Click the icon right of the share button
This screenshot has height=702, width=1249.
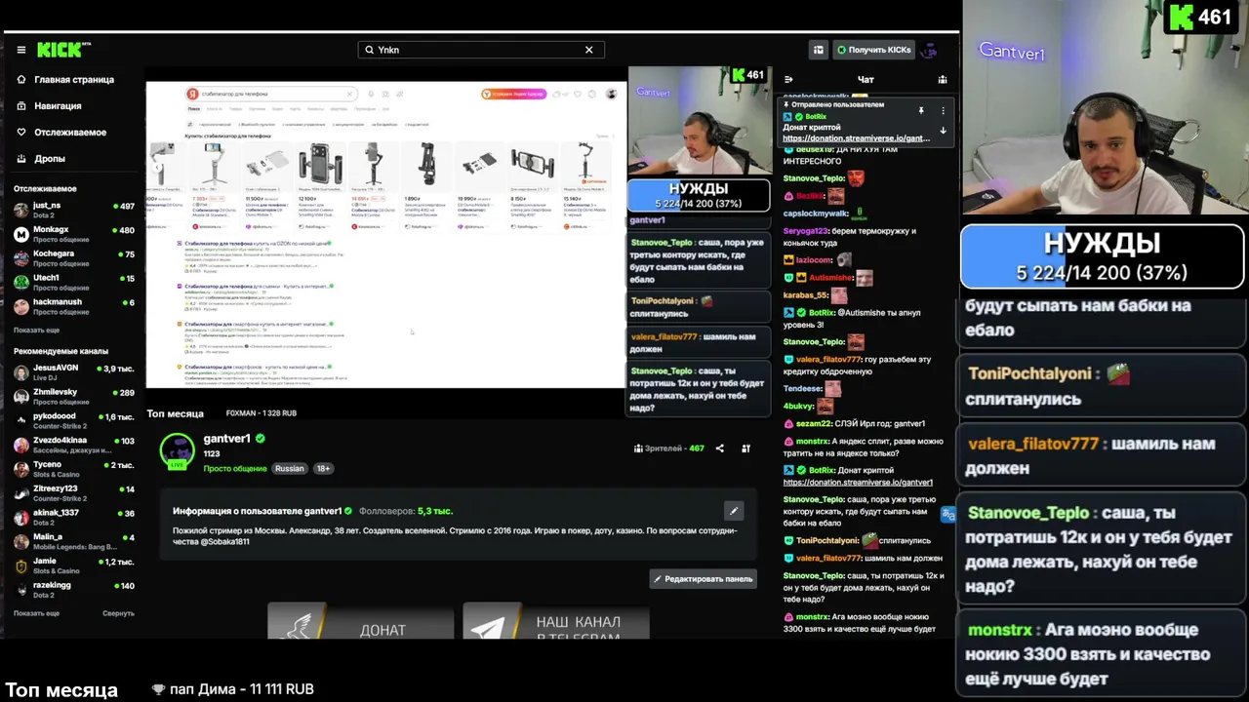745,448
